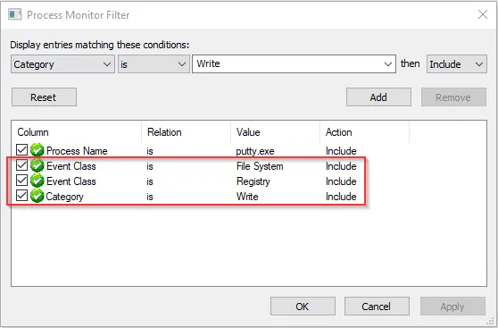Uncheck the Event Class File System filter
The width and height of the screenshot is (498, 328).
pos(21,165)
